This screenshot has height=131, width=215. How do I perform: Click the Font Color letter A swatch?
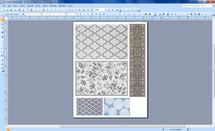click(x=140, y=14)
